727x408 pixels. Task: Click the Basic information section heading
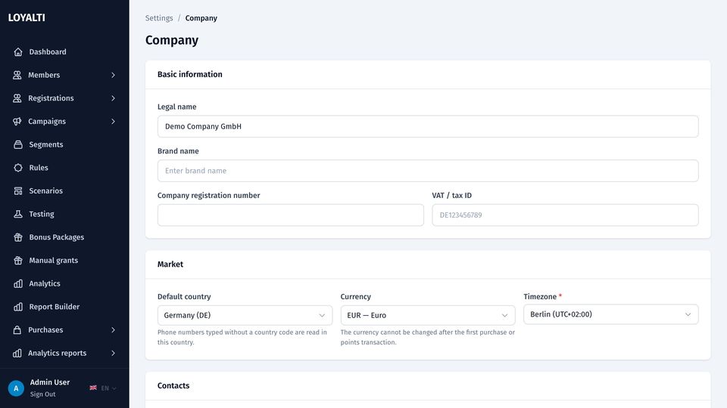(189, 75)
